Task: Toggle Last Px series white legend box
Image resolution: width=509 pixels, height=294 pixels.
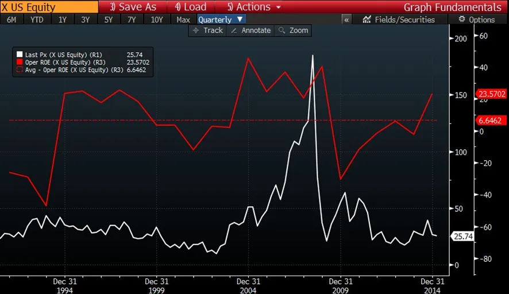Action: coord(19,55)
